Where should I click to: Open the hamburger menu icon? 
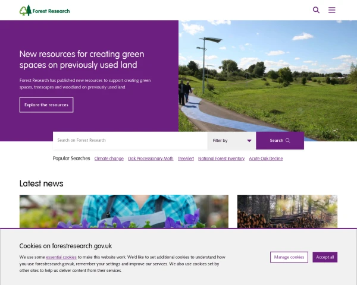(x=332, y=10)
